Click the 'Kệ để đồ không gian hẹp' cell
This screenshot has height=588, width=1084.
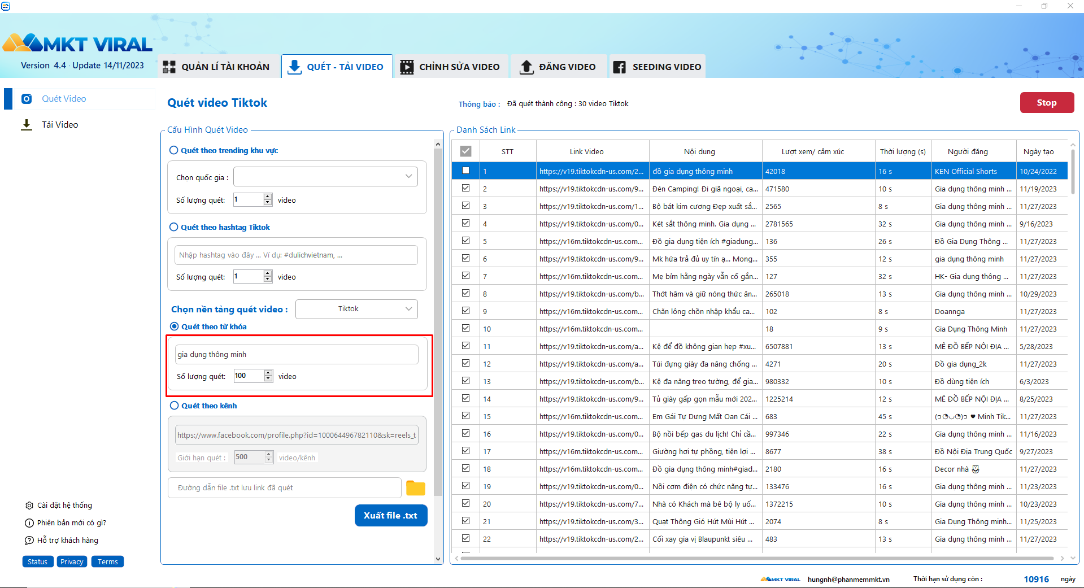coord(706,346)
